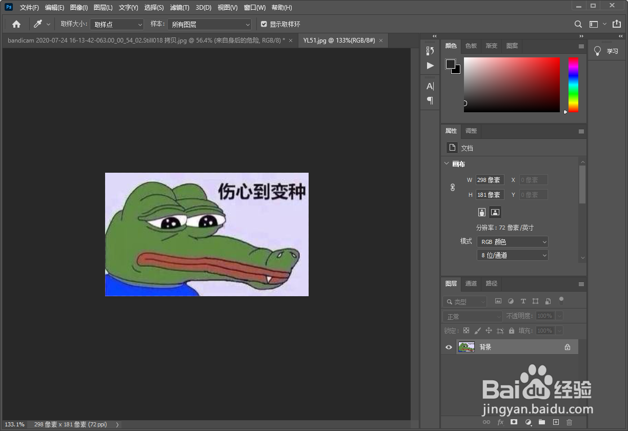
Task: Click the rainbow hue slider
Action: coord(573,85)
